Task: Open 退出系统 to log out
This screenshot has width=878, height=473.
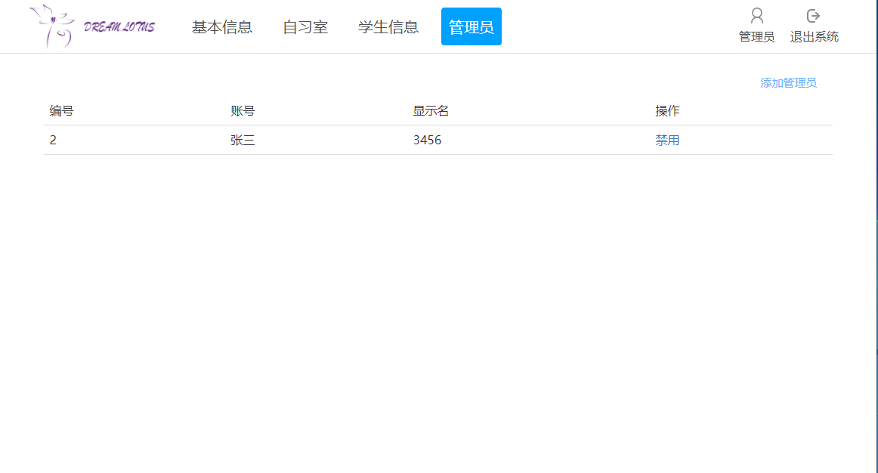Action: tap(814, 36)
